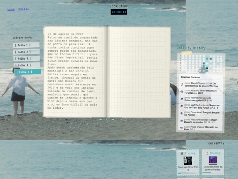Click icon beside Completed Tongari Boushi entry
This screenshot has width=238, height=179.
[182, 114]
